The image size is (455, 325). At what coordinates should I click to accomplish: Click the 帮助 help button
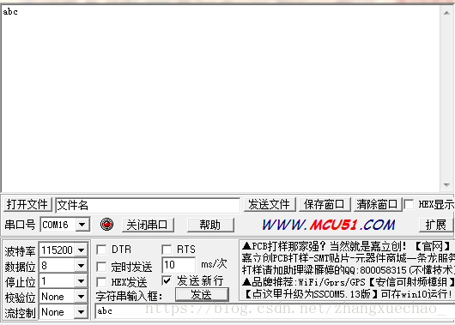[210, 225]
